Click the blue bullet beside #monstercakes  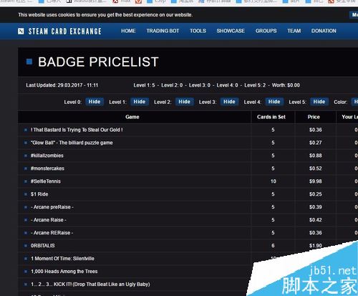tap(26, 168)
